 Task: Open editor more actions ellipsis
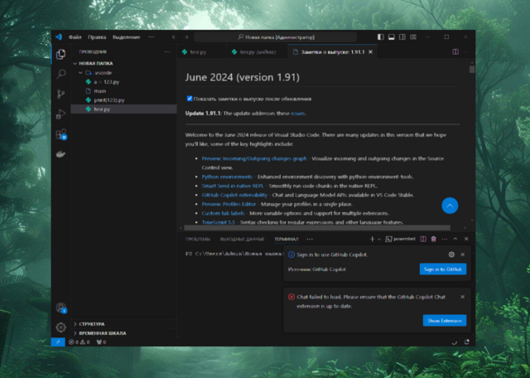[x=466, y=51]
